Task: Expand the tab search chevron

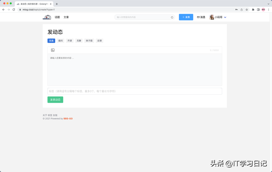Action: (x=269, y=4)
